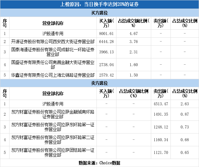Select the 卖方席位 section header

(99, 83)
